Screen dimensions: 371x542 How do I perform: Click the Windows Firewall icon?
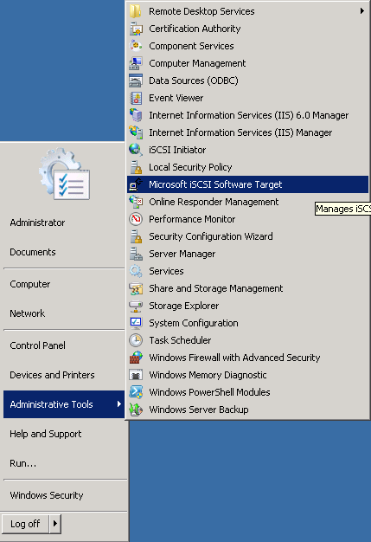coord(136,358)
